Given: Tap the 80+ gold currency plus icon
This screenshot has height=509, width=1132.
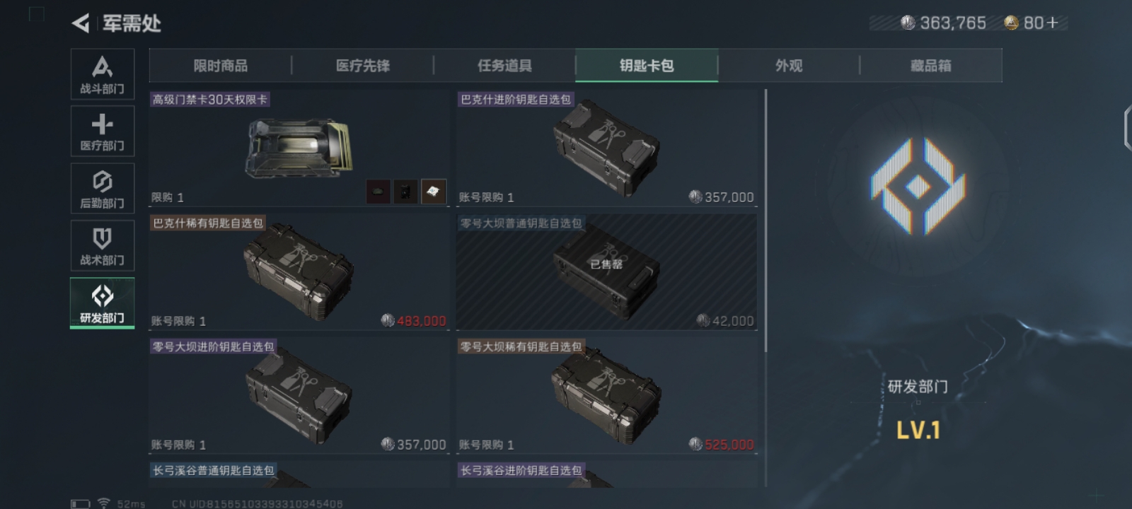Looking at the screenshot, I should coord(1052,23).
